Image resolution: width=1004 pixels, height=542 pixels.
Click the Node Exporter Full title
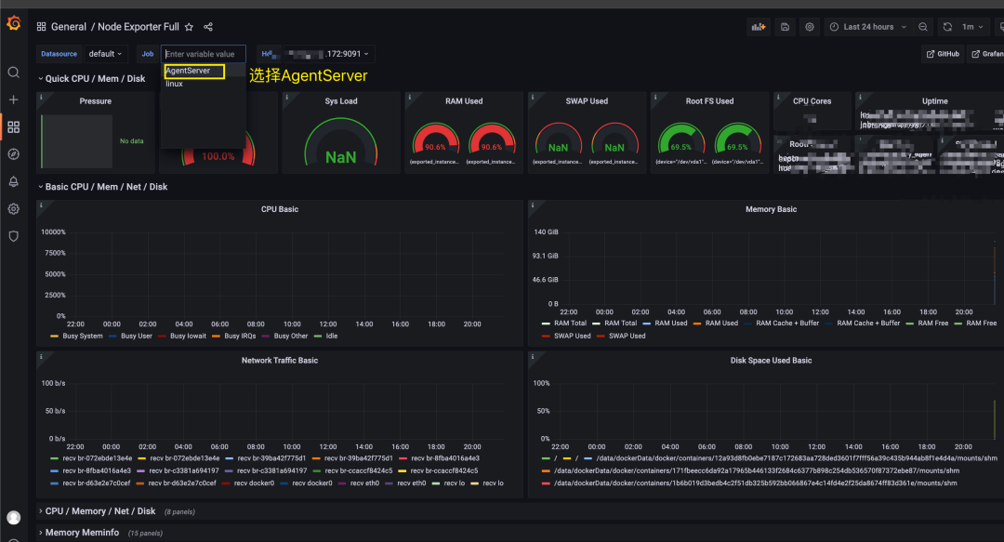coord(139,27)
